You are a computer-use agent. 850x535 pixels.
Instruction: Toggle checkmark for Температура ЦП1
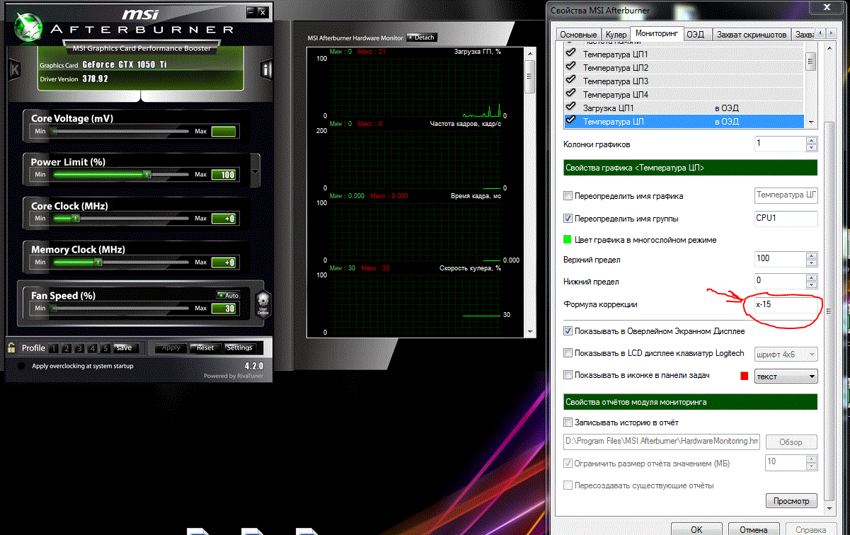[x=570, y=54]
